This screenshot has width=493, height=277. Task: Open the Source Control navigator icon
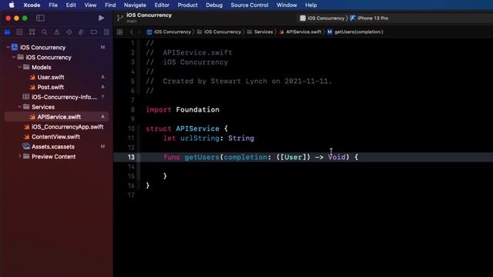19,32
